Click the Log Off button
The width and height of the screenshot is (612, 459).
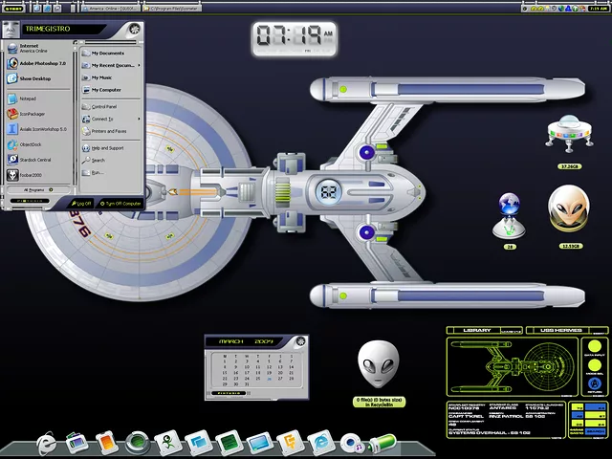[x=81, y=204]
